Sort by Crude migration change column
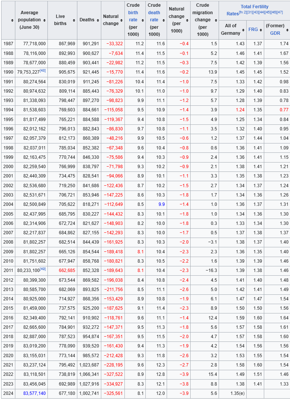 216,20
